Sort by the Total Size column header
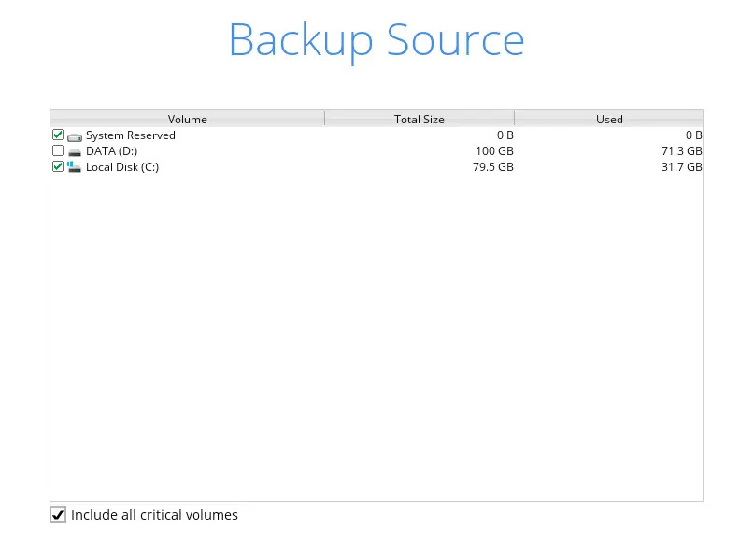This screenshot has height=541, width=754. pos(419,119)
